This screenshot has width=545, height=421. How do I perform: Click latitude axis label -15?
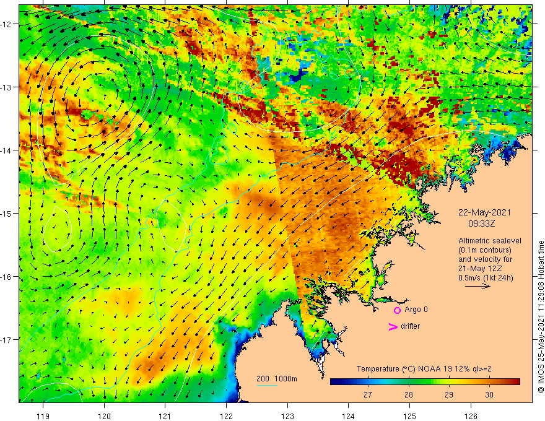pyautogui.click(x=6, y=213)
